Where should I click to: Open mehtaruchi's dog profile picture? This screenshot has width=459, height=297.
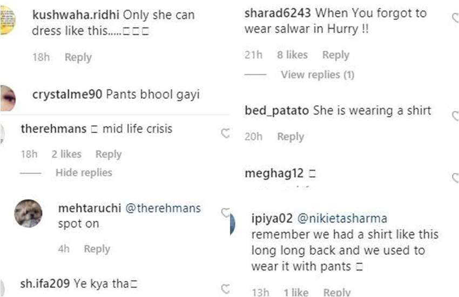28,213
